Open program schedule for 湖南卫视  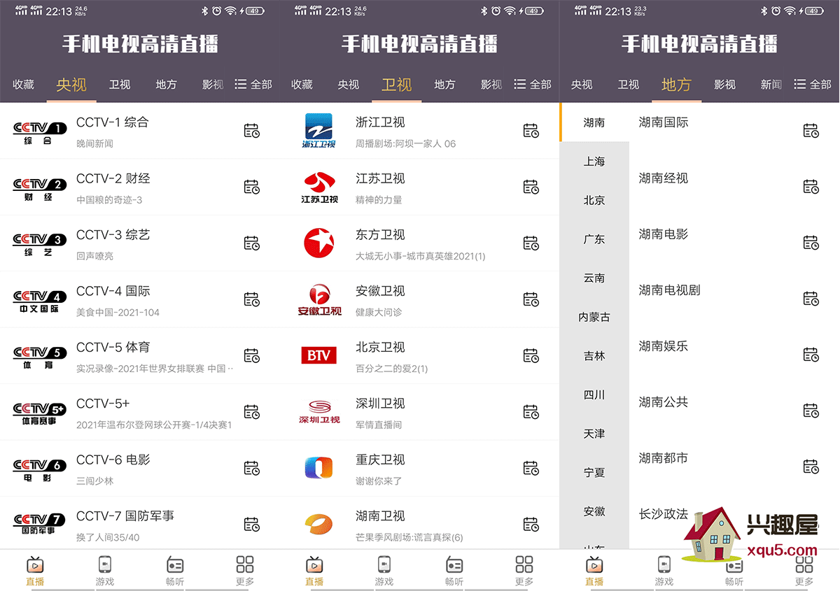[x=531, y=524]
